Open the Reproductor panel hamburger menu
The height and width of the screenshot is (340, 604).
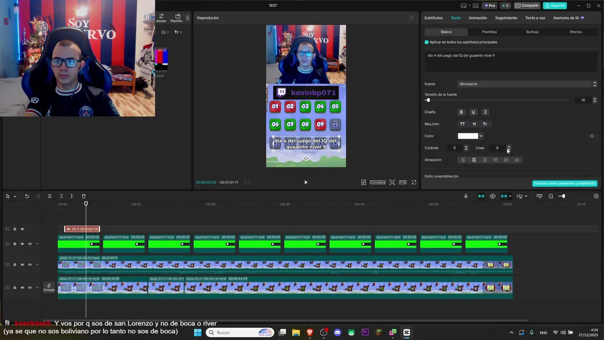411,18
